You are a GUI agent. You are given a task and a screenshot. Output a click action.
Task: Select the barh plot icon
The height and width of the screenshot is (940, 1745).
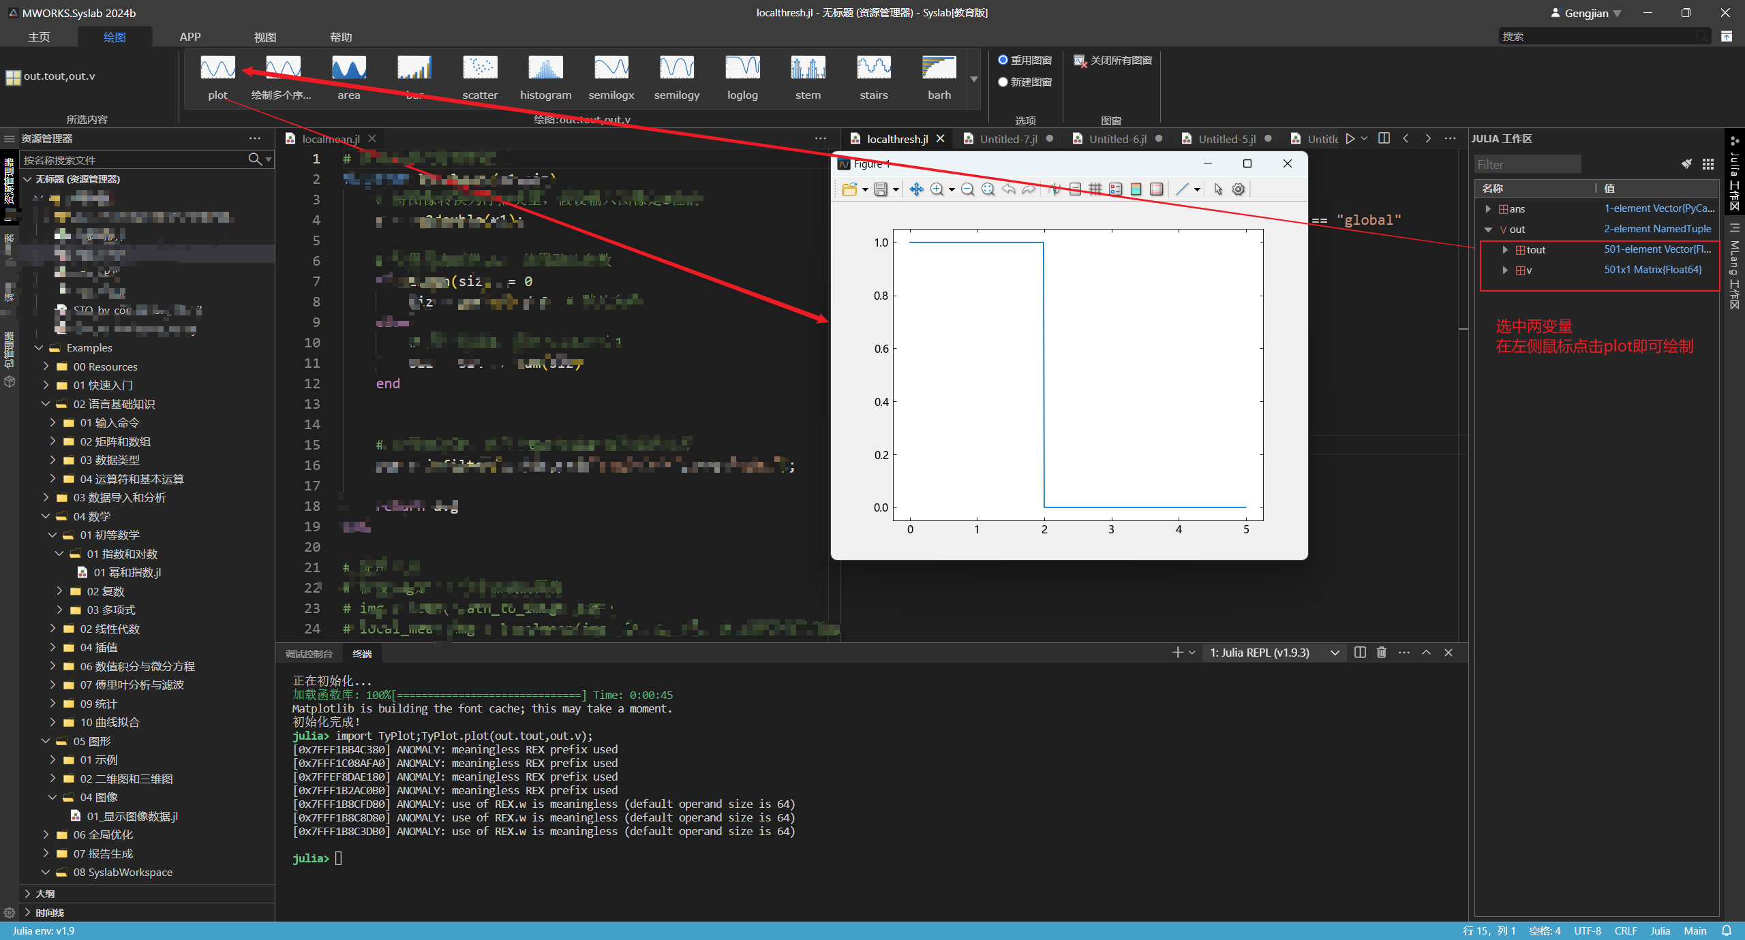click(939, 68)
